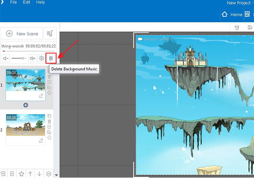Export scene icon in bottom toolbar
Image resolution: width=254 pixels, height=178 pixels.
[x=12, y=174]
